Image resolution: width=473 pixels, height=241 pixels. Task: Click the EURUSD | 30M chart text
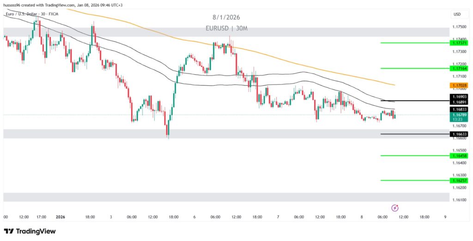pos(226,28)
